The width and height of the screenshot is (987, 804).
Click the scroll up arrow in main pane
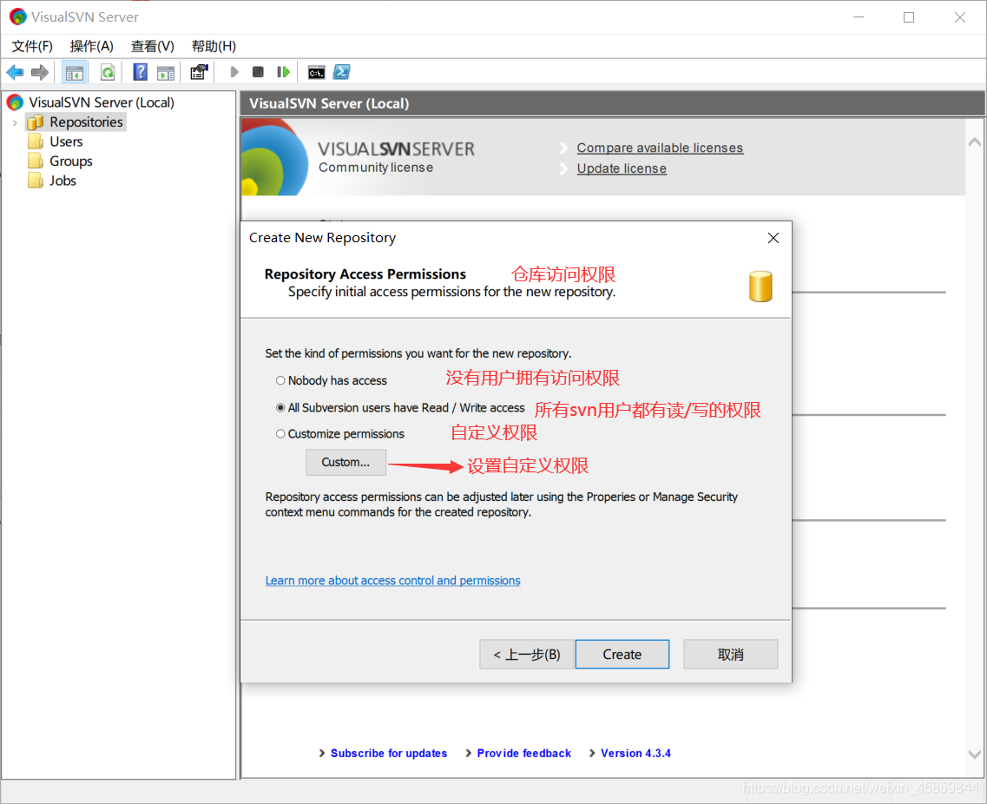click(974, 142)
